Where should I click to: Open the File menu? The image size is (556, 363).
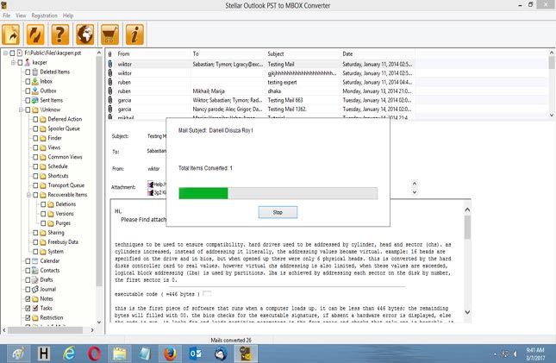(x=6, y=16)
